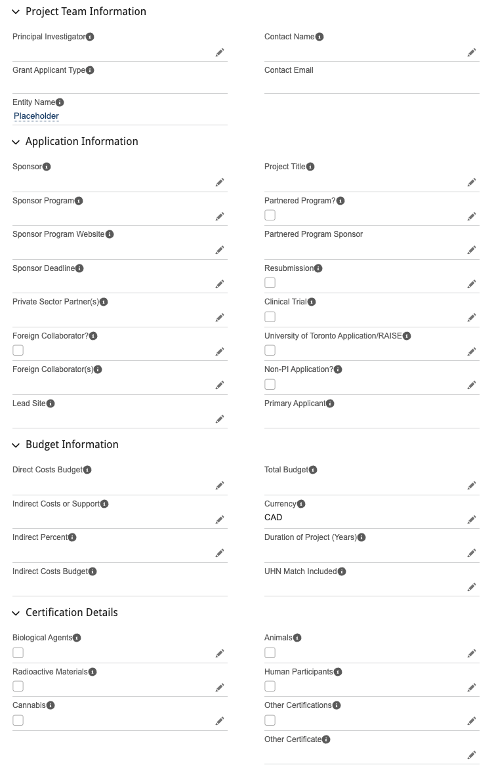
Task: Click the info icon next to UHN Match Included
Action: click(x=342, y=571)
